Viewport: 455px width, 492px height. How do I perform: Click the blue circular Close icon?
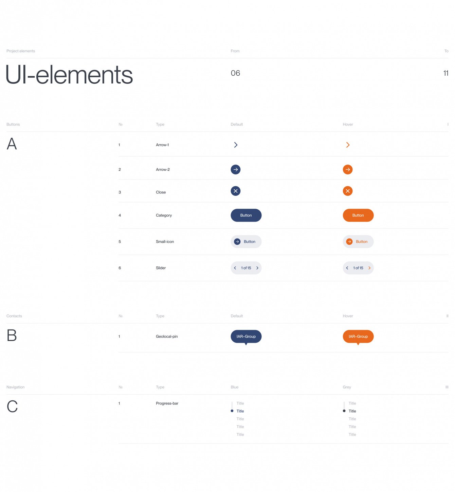pyautogui.click(x=236, y=191)
